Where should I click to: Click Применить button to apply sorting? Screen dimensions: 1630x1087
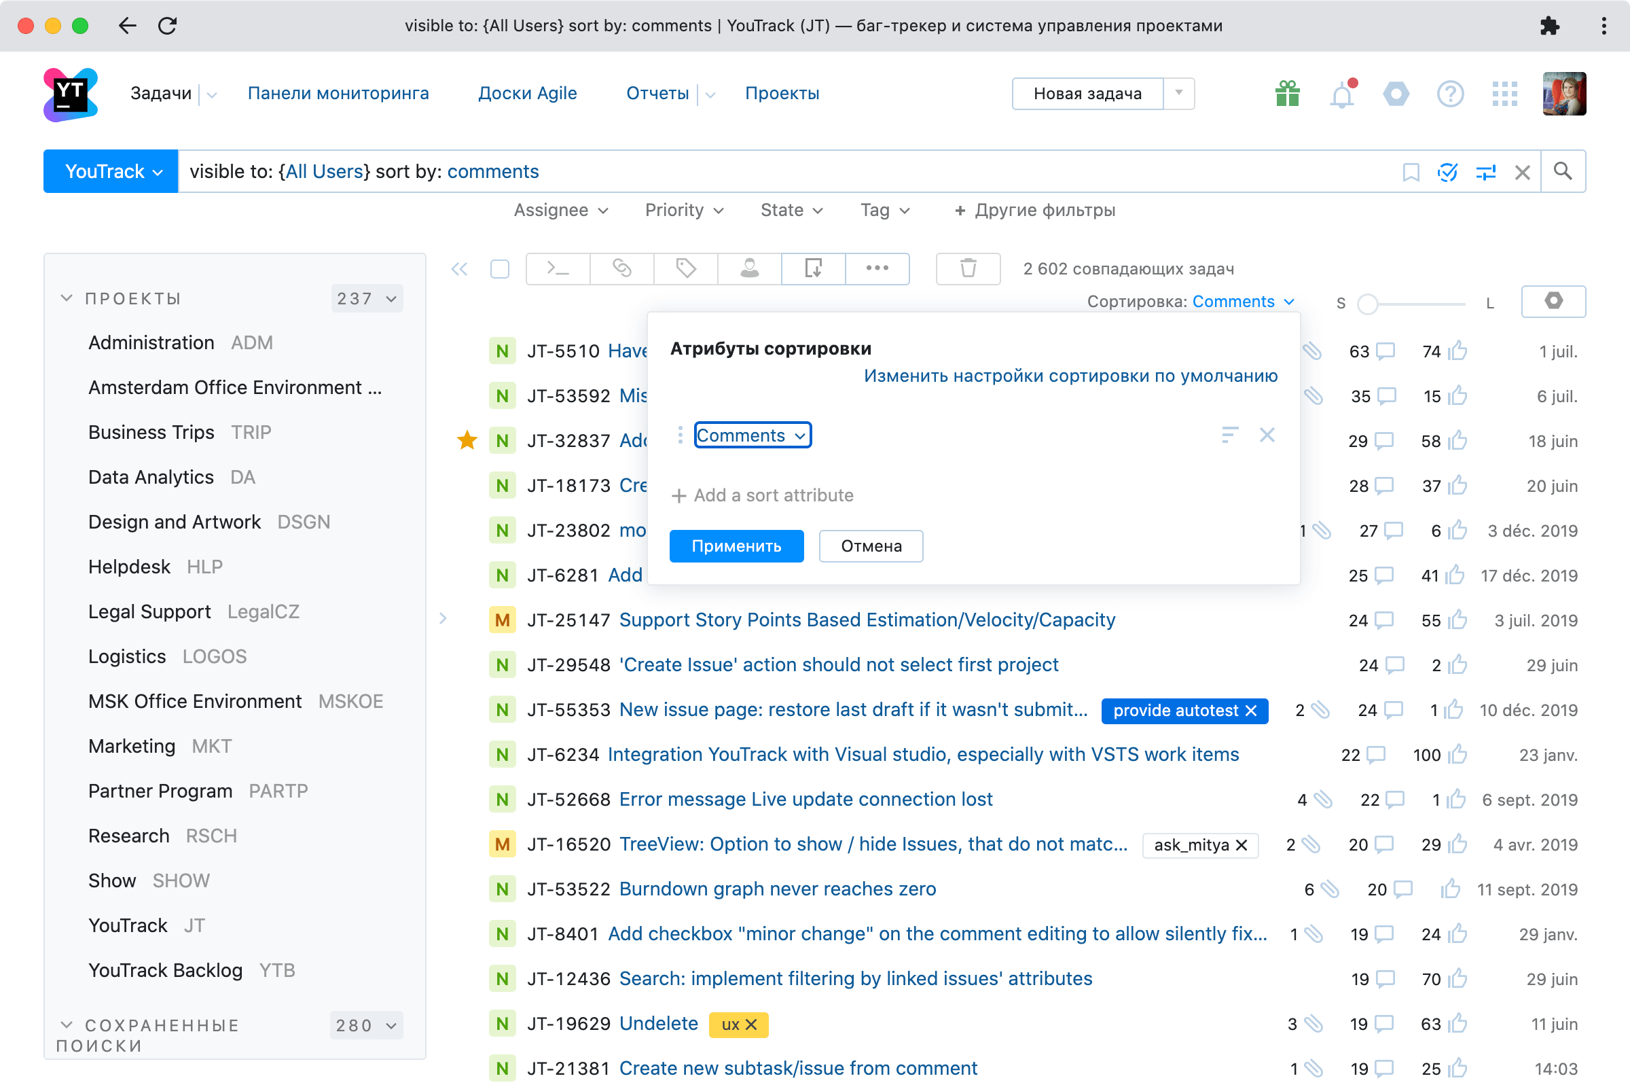click(x=738, y=546)
